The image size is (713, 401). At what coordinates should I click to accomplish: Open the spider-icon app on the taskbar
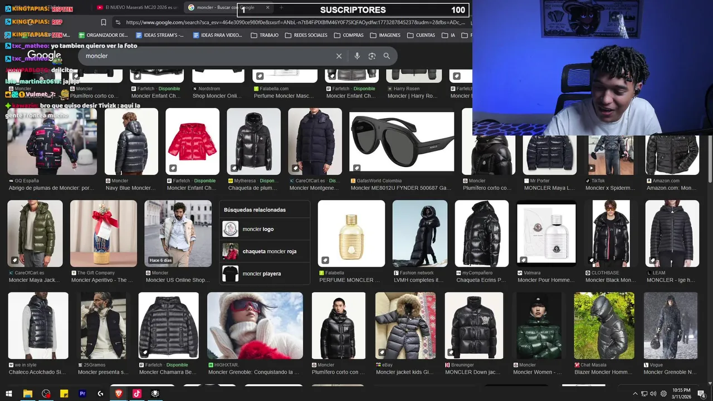click(155, 393)
